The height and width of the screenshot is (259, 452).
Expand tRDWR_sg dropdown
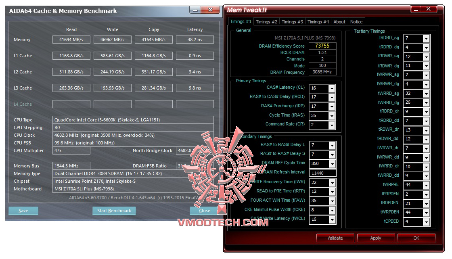426,57
